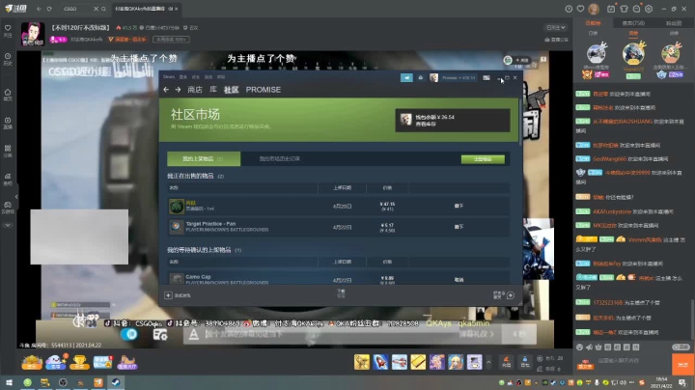The image size is (695, 390).
Task: Go back in the Steam window
Action: click(166, 90)
